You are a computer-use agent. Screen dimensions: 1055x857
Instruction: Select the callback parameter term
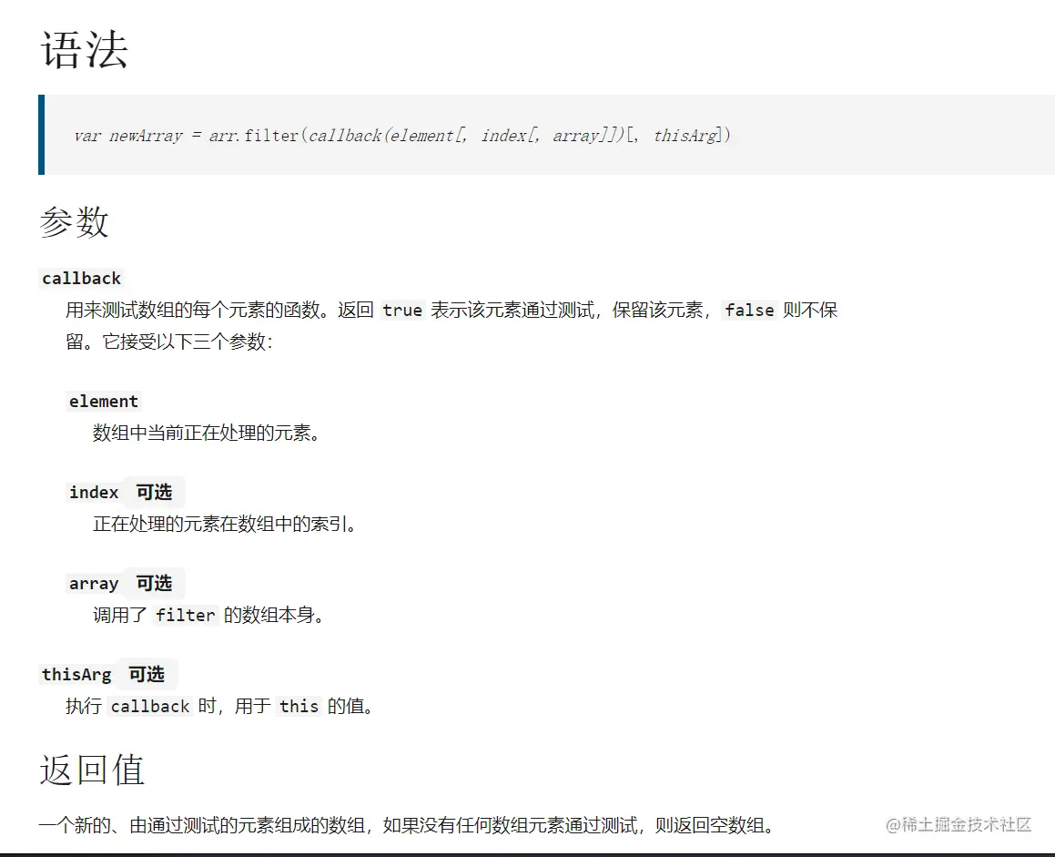[x=81, y=278]
